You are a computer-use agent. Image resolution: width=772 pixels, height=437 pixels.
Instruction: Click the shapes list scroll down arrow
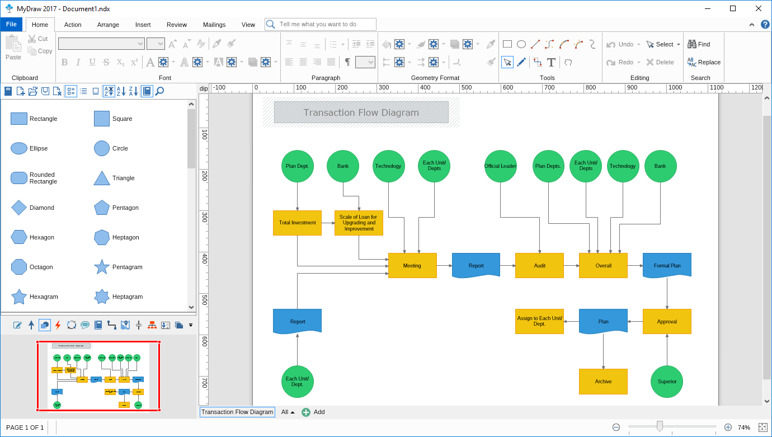191,307
